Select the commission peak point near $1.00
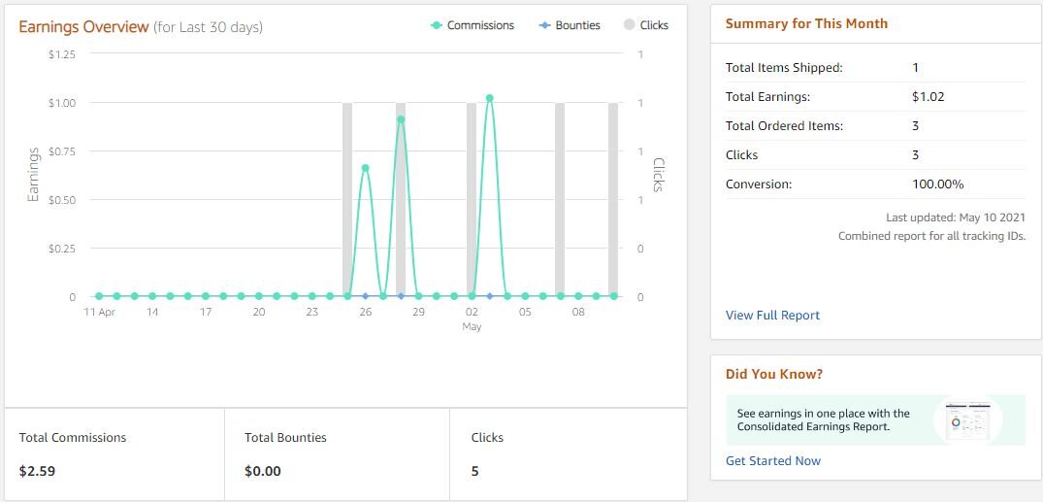1043x502 pixels. click(490, 98)
